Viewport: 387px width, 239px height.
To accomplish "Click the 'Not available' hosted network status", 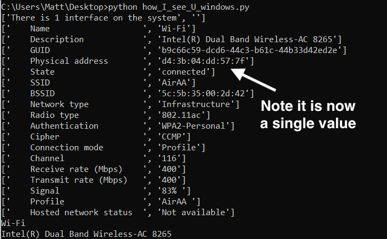I will [x=195, y=213].
